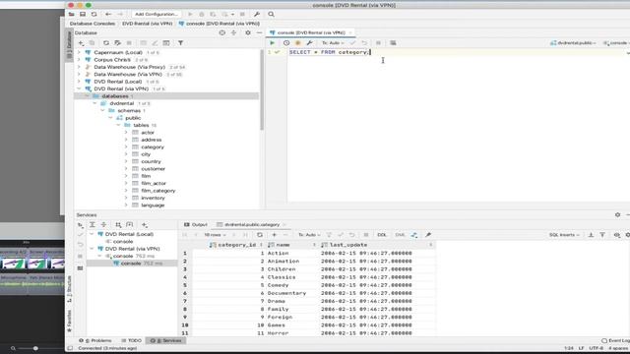Click Compare data icon in result toolbar
This screenshot has width=630, height=354.
tap(414, 235)
